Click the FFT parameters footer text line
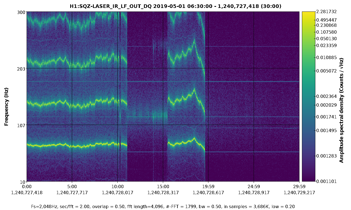This screenshot has width=351, height=210. click(163, 206)
